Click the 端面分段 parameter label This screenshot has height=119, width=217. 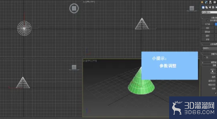point(212,85)
